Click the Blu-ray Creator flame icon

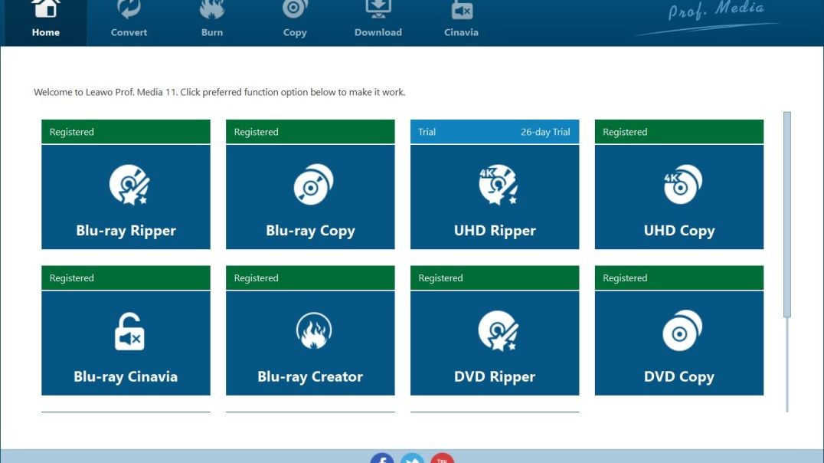(314, 331)
